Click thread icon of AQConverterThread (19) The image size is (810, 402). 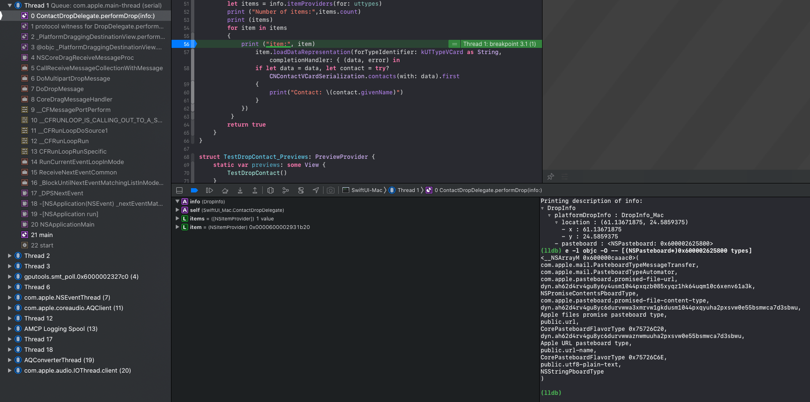(18, 360)
